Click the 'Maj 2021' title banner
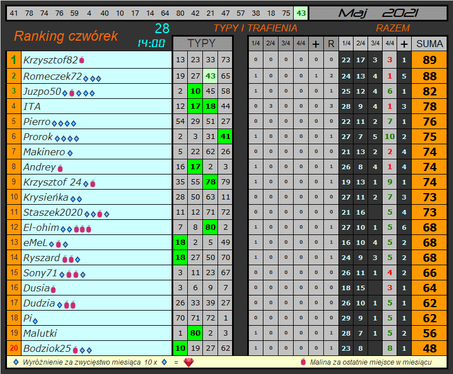The image size is (453, 374). tap(377, 13)
